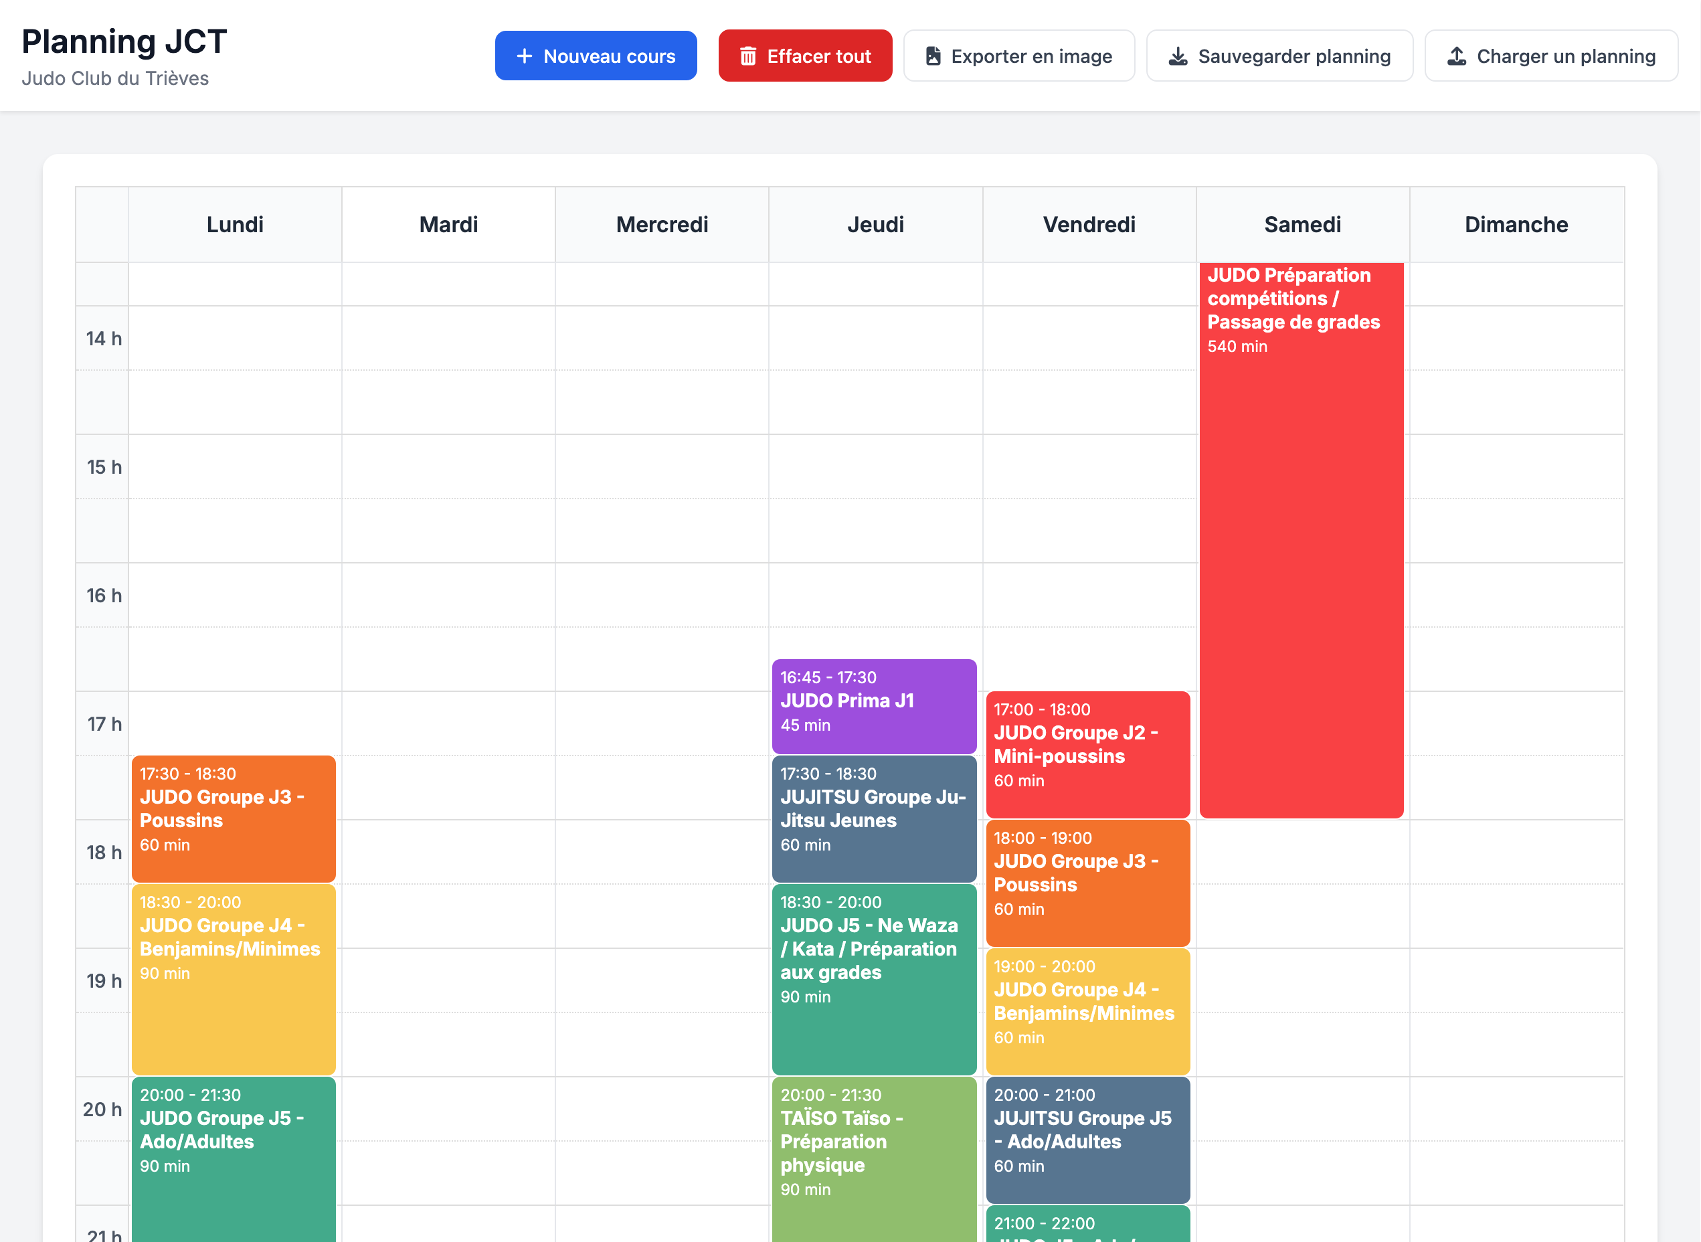This screenshot has height=1242, width=1701.
Task: Select the Lundi column header
Action: coord(234,224)
